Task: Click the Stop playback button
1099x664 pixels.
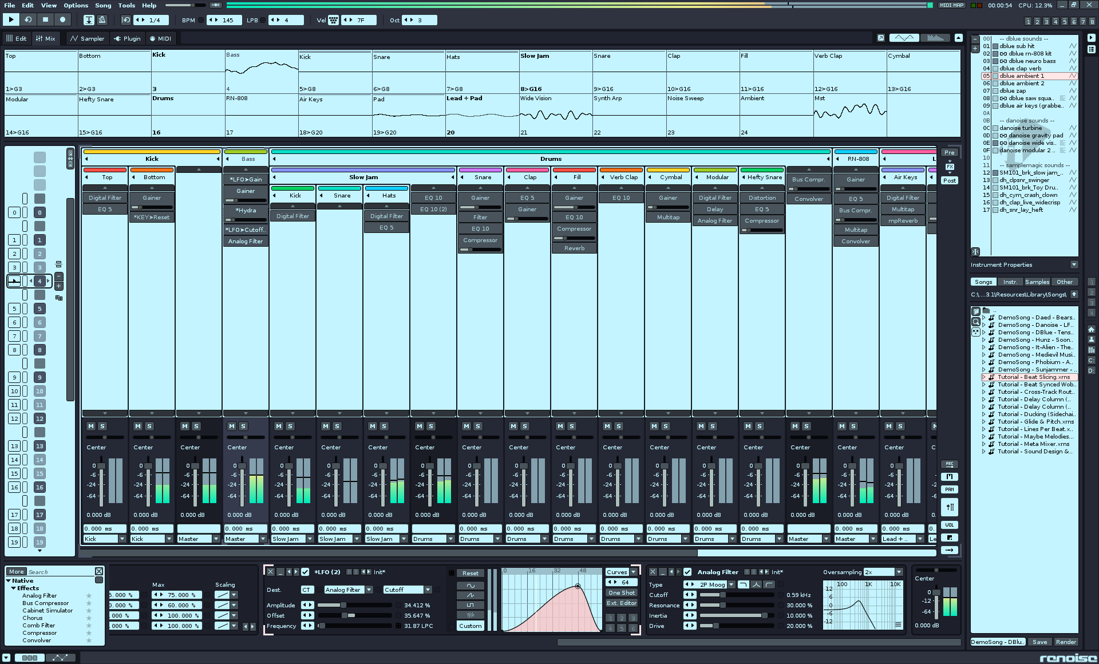Action: point(46,19)
